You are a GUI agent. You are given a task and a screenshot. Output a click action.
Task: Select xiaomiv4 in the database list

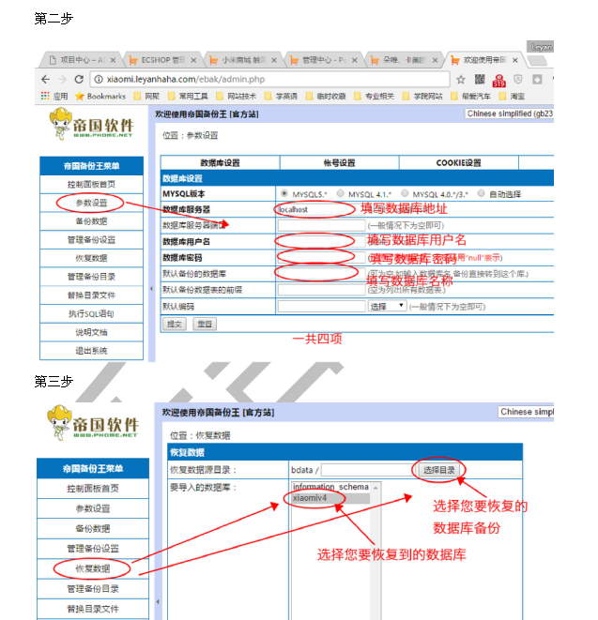[x=330, y=498]
